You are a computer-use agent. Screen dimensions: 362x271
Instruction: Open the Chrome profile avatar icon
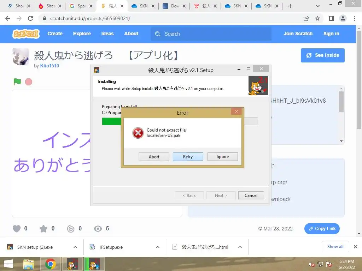coord(343,18)
